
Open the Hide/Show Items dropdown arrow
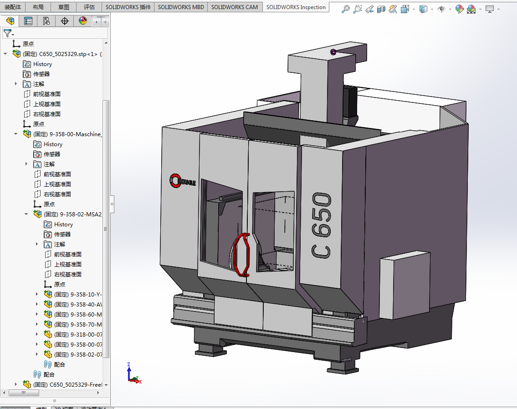click(x=450, y=10)
